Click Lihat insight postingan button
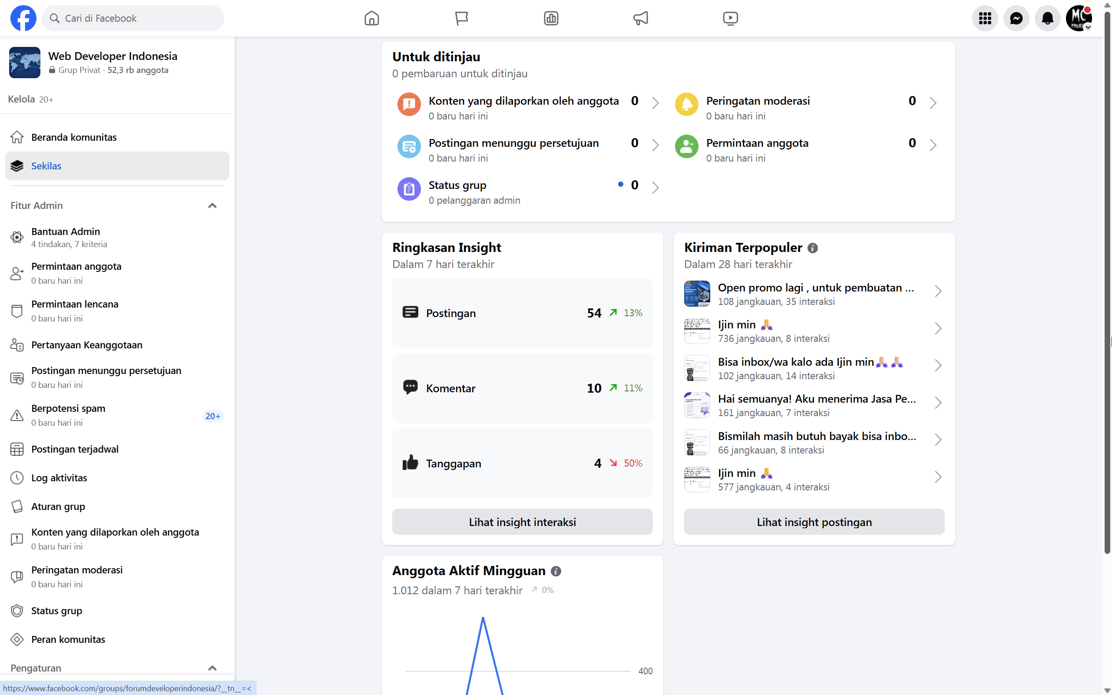The width and height of the screenshot is (1112, 695). 814,522
